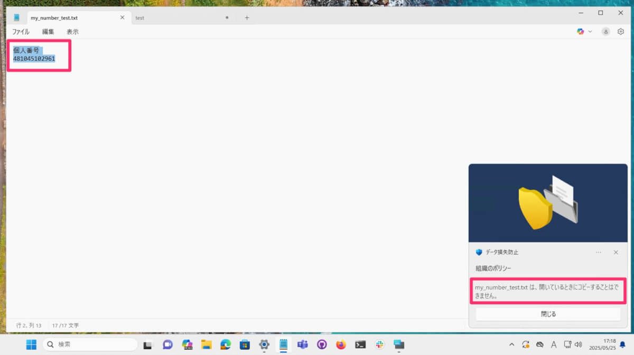Open the Terminal icon in taskbar

coord(360,344)
